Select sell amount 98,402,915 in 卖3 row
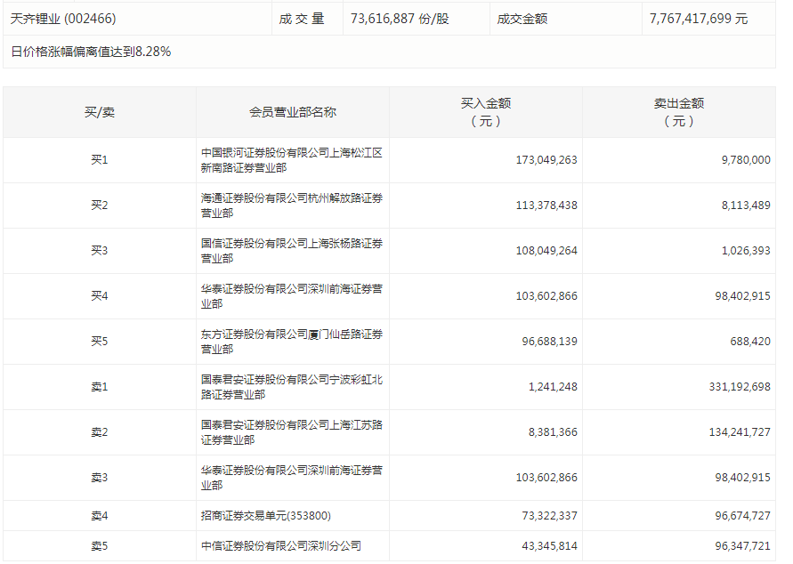 click(742, 478)
